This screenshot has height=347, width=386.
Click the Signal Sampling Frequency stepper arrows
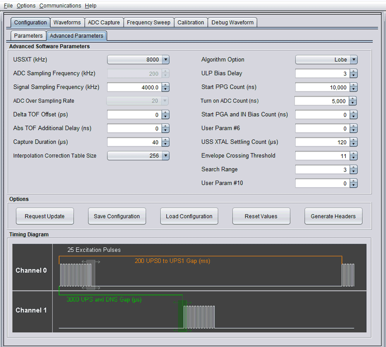(166, 88)
